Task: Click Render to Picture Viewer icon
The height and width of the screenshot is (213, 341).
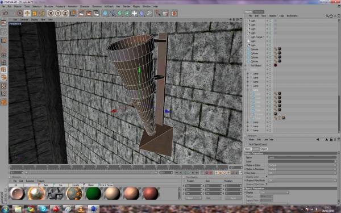Action: coord(89,14)
